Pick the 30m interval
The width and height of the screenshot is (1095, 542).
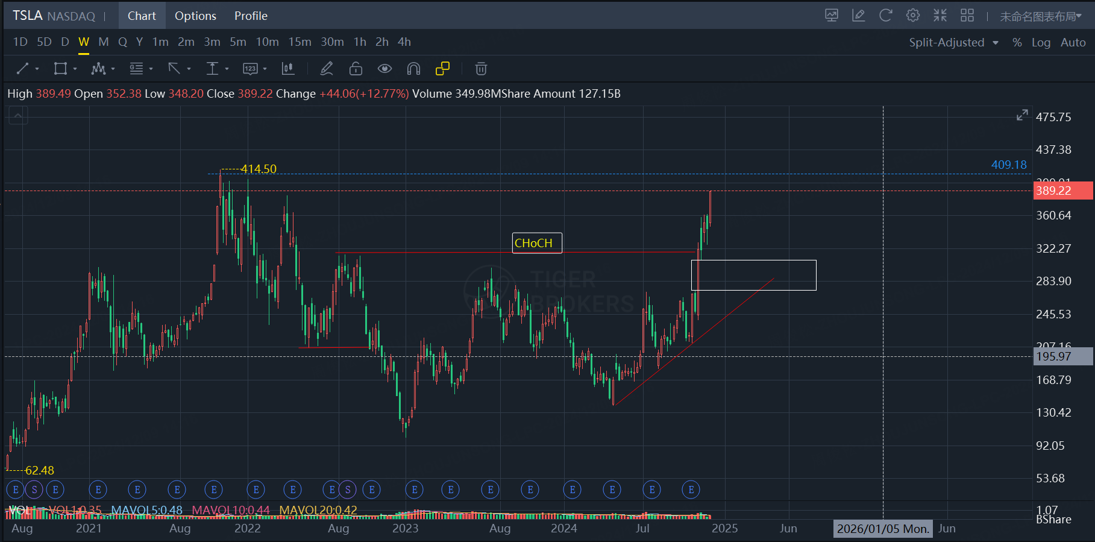(332, 42)
